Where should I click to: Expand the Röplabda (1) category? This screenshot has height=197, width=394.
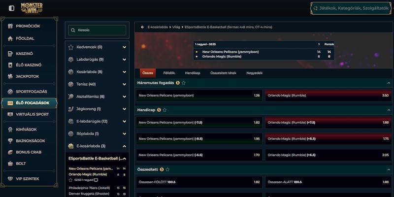pyautogui.click(x=97, y=133)
